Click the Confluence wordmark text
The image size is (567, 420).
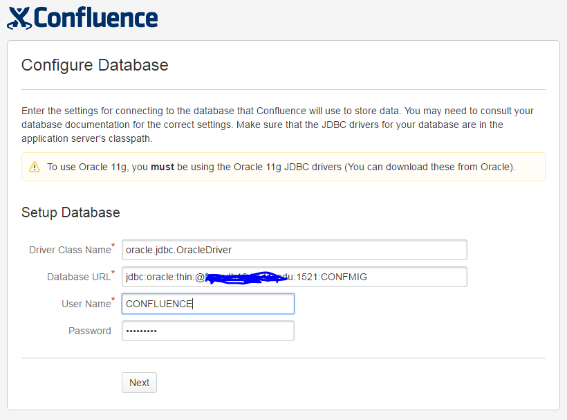(x=96, y=18)
